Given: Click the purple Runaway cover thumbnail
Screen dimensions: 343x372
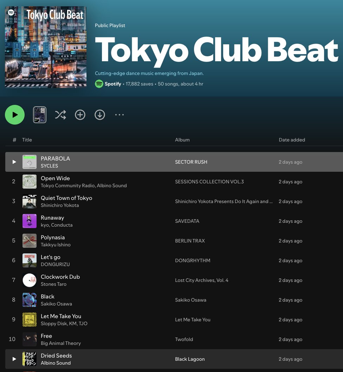Looking at the screenshot, I should 30,221.
